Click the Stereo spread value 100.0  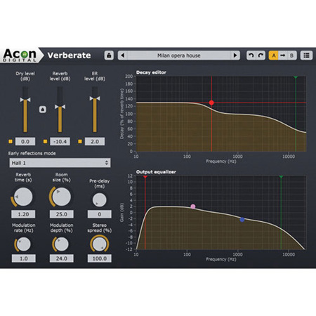(100, 258)
